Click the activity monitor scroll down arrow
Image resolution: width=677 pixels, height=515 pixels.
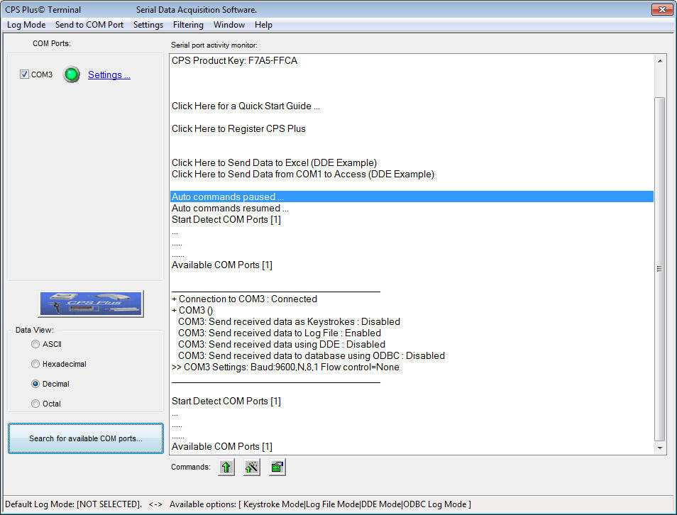tap(660, 448)
